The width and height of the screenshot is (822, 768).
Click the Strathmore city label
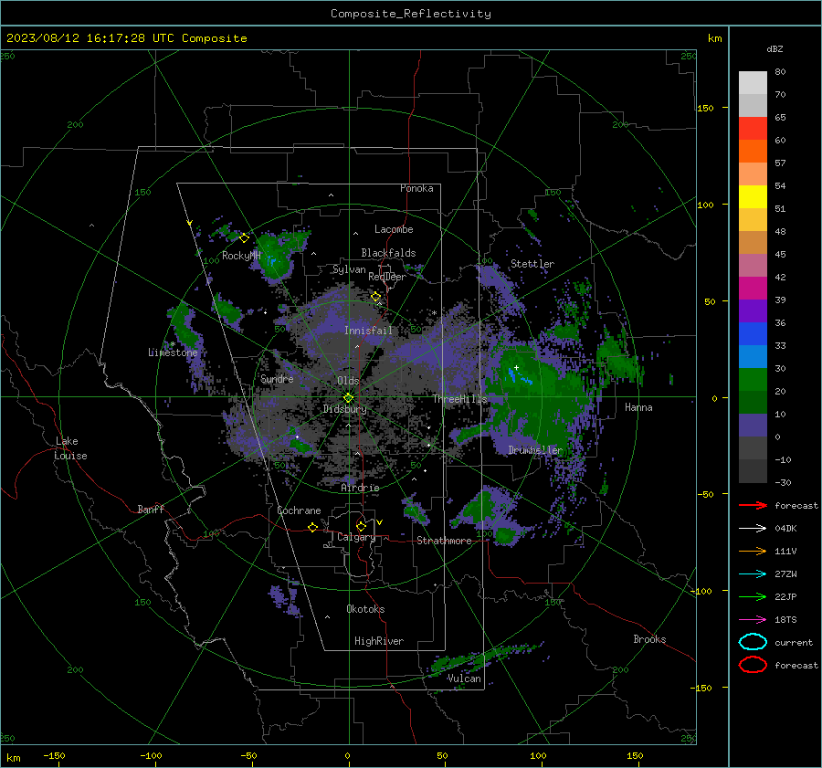tap(444, 541)
